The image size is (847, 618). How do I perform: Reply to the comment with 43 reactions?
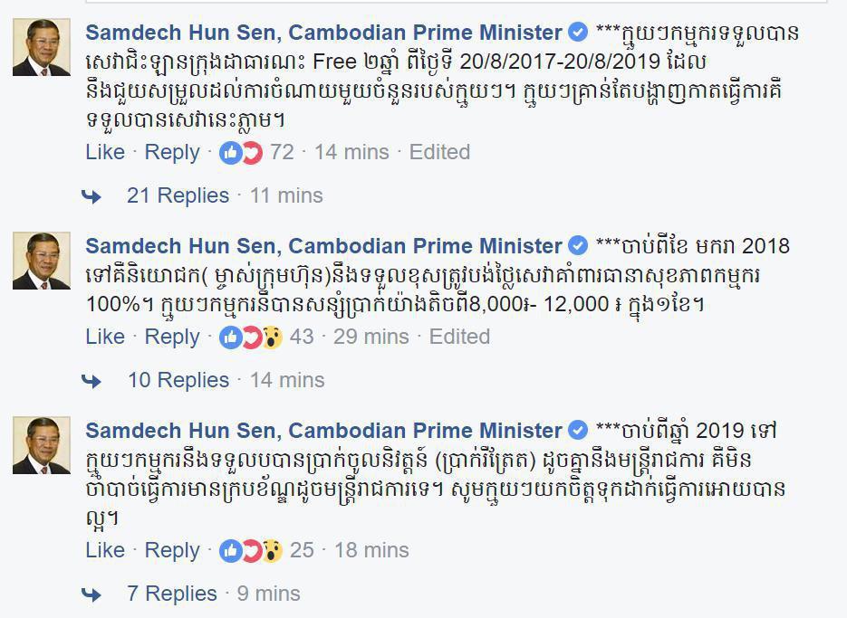172,337
